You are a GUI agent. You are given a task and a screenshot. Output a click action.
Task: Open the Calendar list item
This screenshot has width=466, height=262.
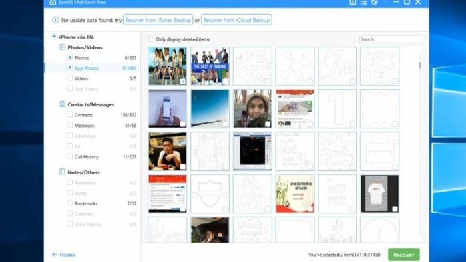[x=93, y=214]
